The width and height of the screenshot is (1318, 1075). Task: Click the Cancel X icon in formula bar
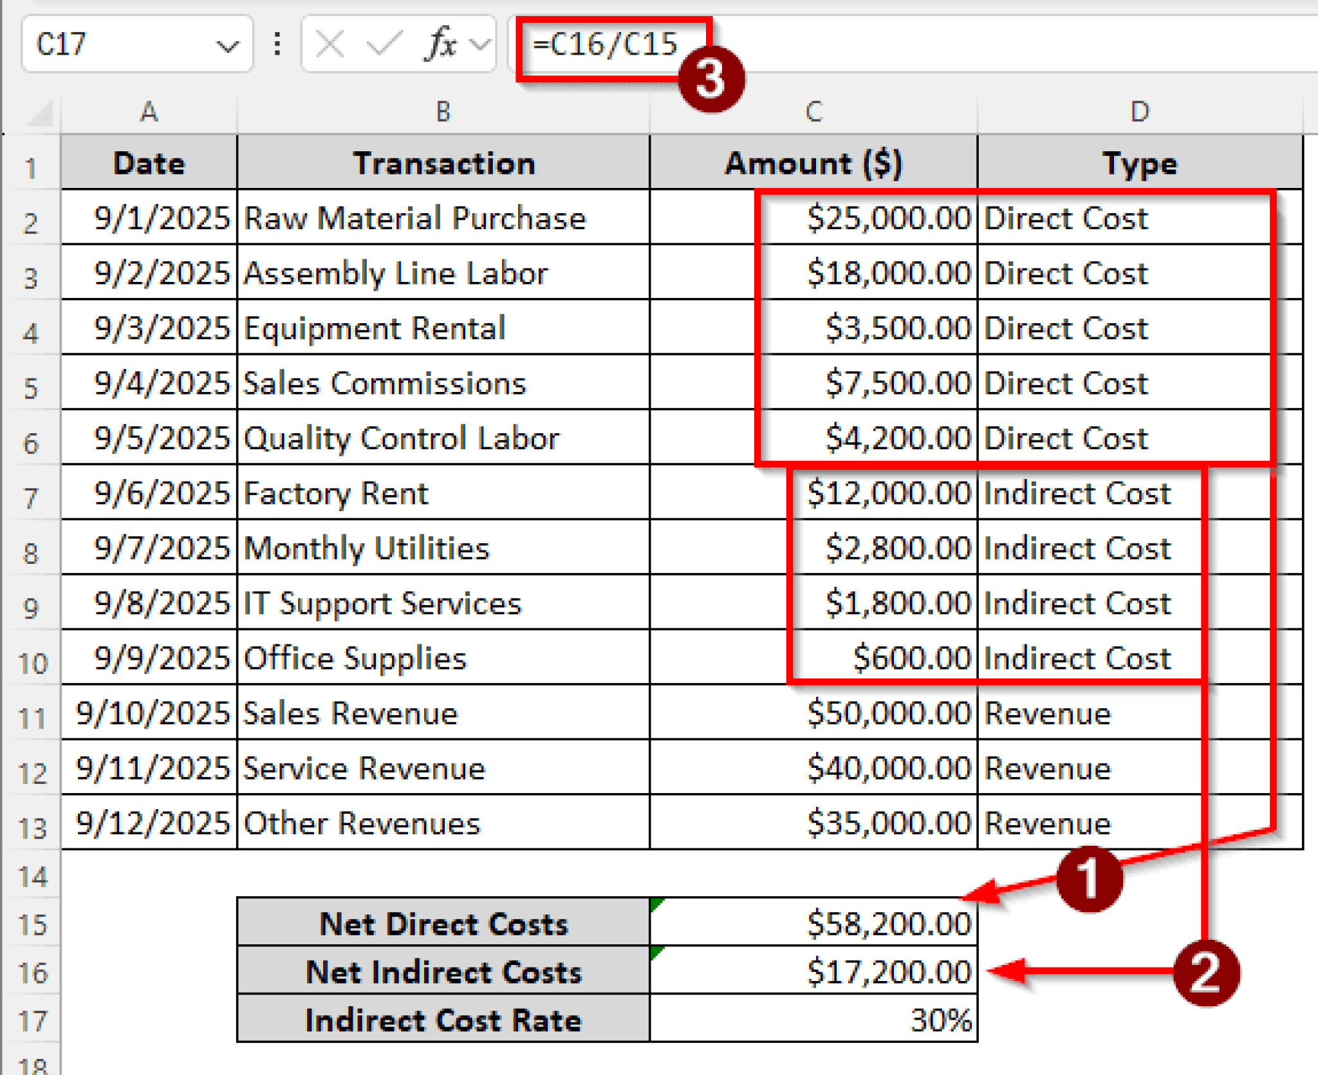(x=330, y=44)
